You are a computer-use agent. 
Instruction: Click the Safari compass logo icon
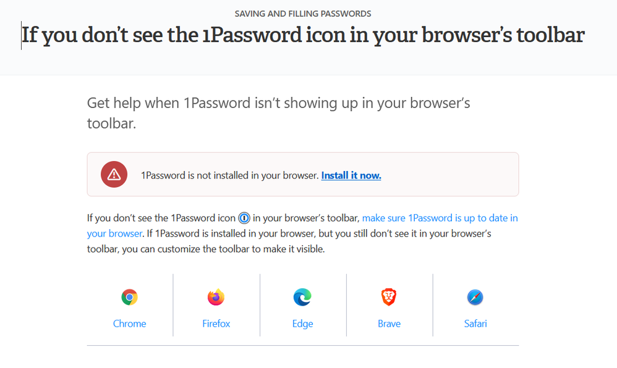[x=475, y=298]
